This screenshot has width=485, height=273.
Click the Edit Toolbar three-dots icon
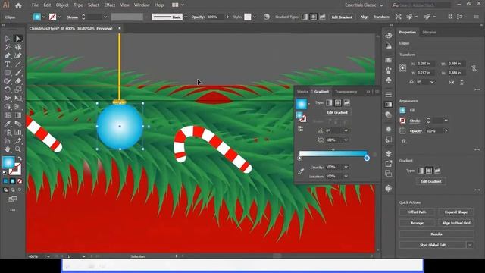pos(13,210)
